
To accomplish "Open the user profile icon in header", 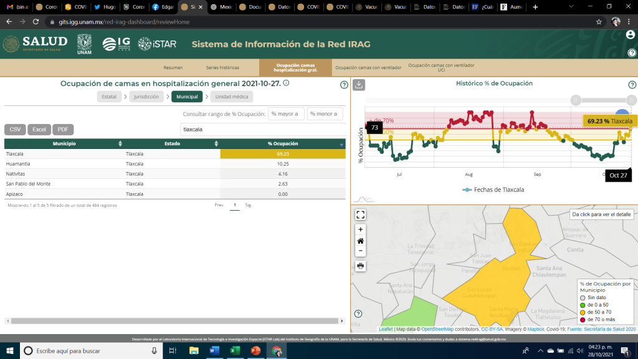I will [x=631, y=35].
